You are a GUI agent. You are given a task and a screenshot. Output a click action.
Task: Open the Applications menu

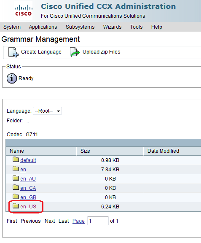coord(43,27)
